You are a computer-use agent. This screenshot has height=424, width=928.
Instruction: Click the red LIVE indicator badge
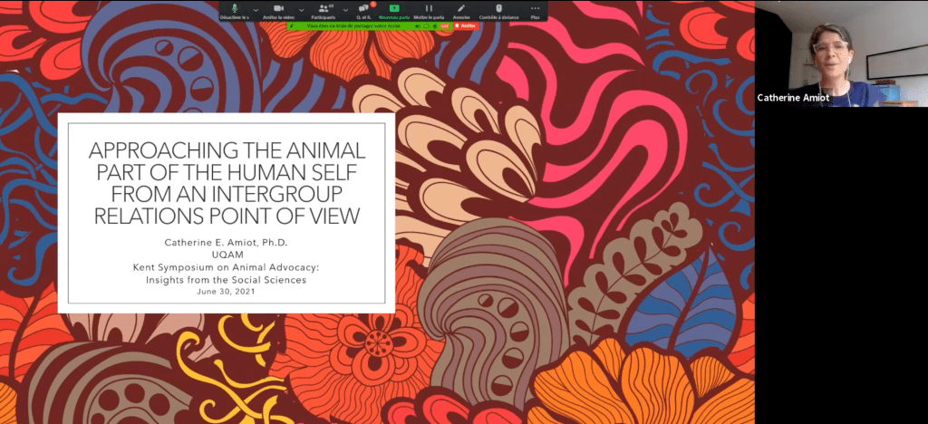[x=446, y=25]
